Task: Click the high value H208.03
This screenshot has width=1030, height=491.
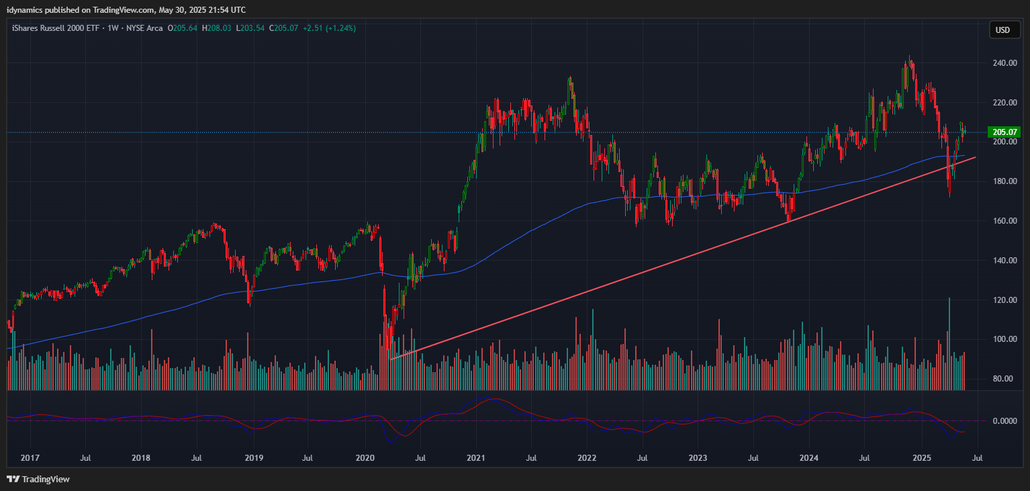Action: click(216, 28)
